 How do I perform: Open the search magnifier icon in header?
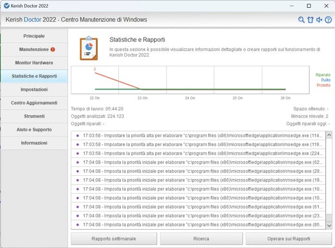click(301, 20)
